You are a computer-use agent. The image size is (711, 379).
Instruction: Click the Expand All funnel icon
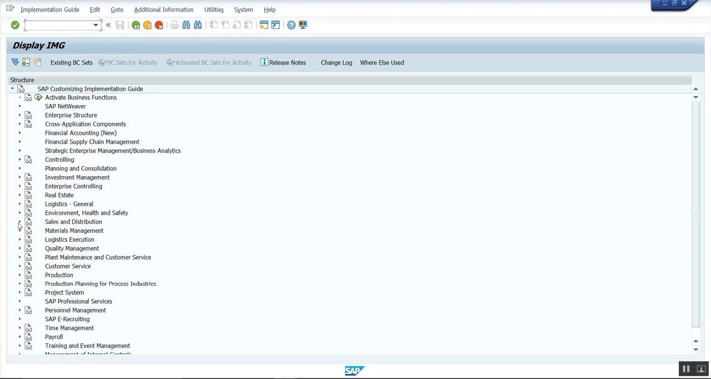pyautogui.click(x=15, y=62)
